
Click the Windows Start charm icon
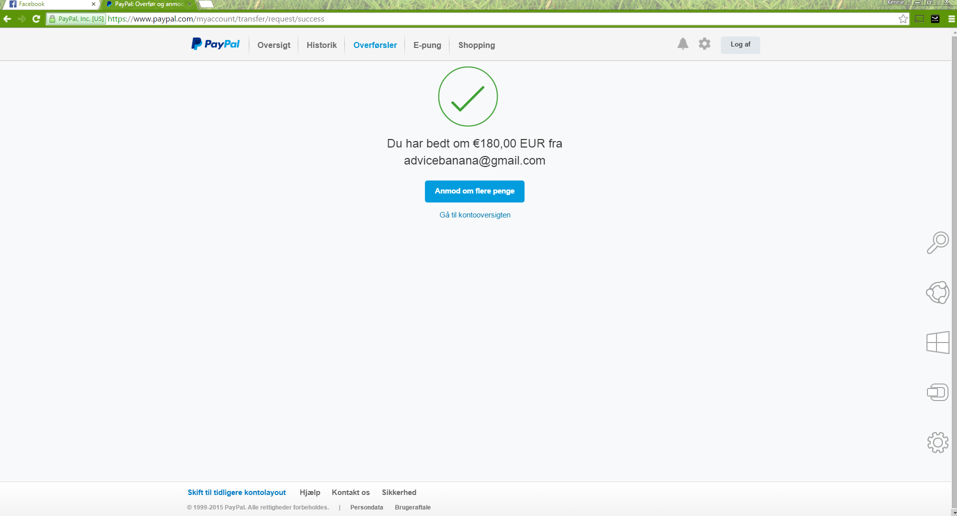pos(937,342)
